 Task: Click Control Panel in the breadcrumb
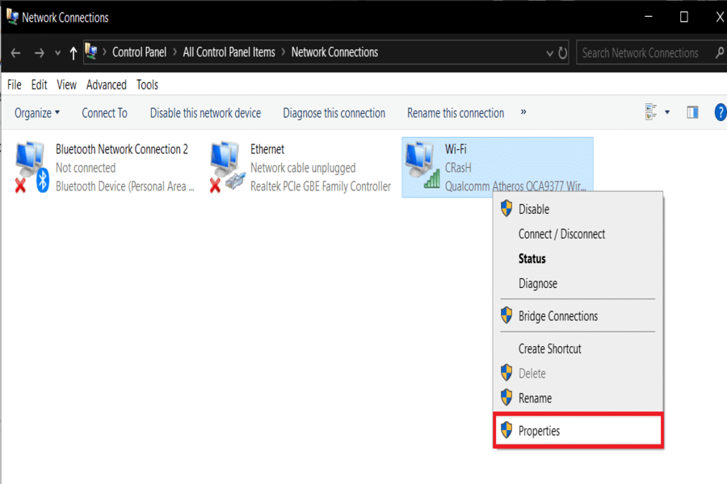point(139,52)
